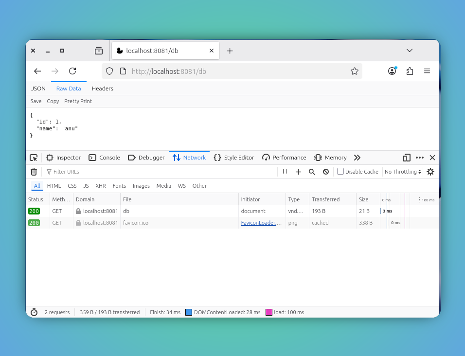
Task: Toggle DOMContentLoaded blue legend box
Action: point(189,312)
